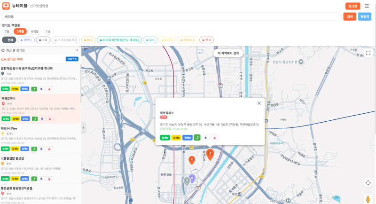Viewport: 376px width, 204px height.
Task: Click blue-red app icon in 식물원김밥 판교점 row
Action: coord(41,179)
